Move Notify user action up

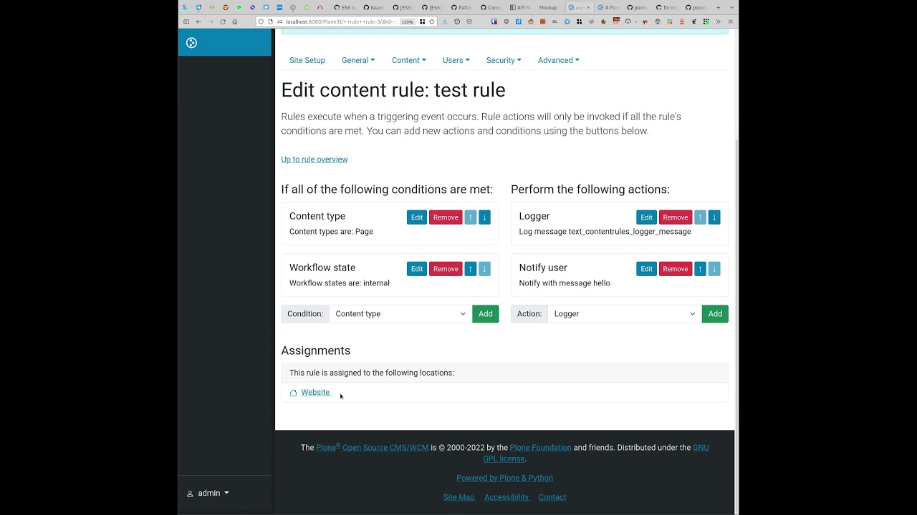coord(701,269)
